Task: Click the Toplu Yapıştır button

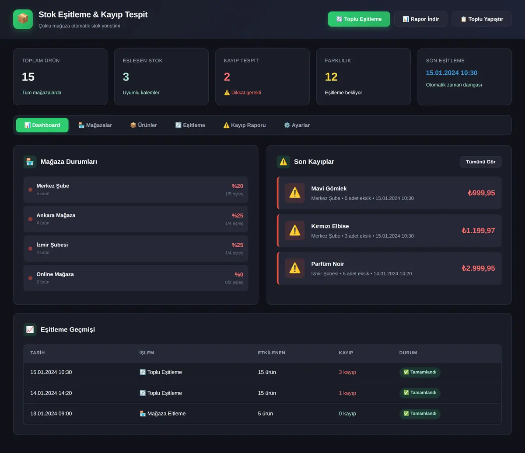Action: [482, 19]
